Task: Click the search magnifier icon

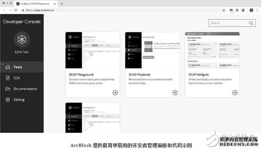Action: click(251, 23)
